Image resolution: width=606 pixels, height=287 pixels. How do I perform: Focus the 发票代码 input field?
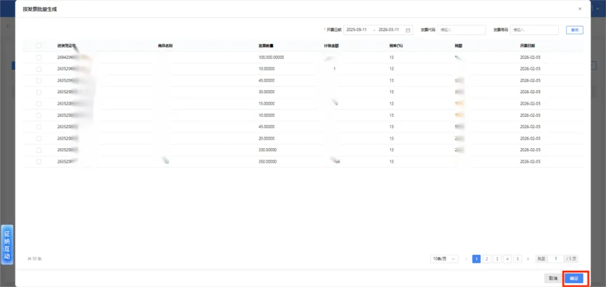click(461, 30)
